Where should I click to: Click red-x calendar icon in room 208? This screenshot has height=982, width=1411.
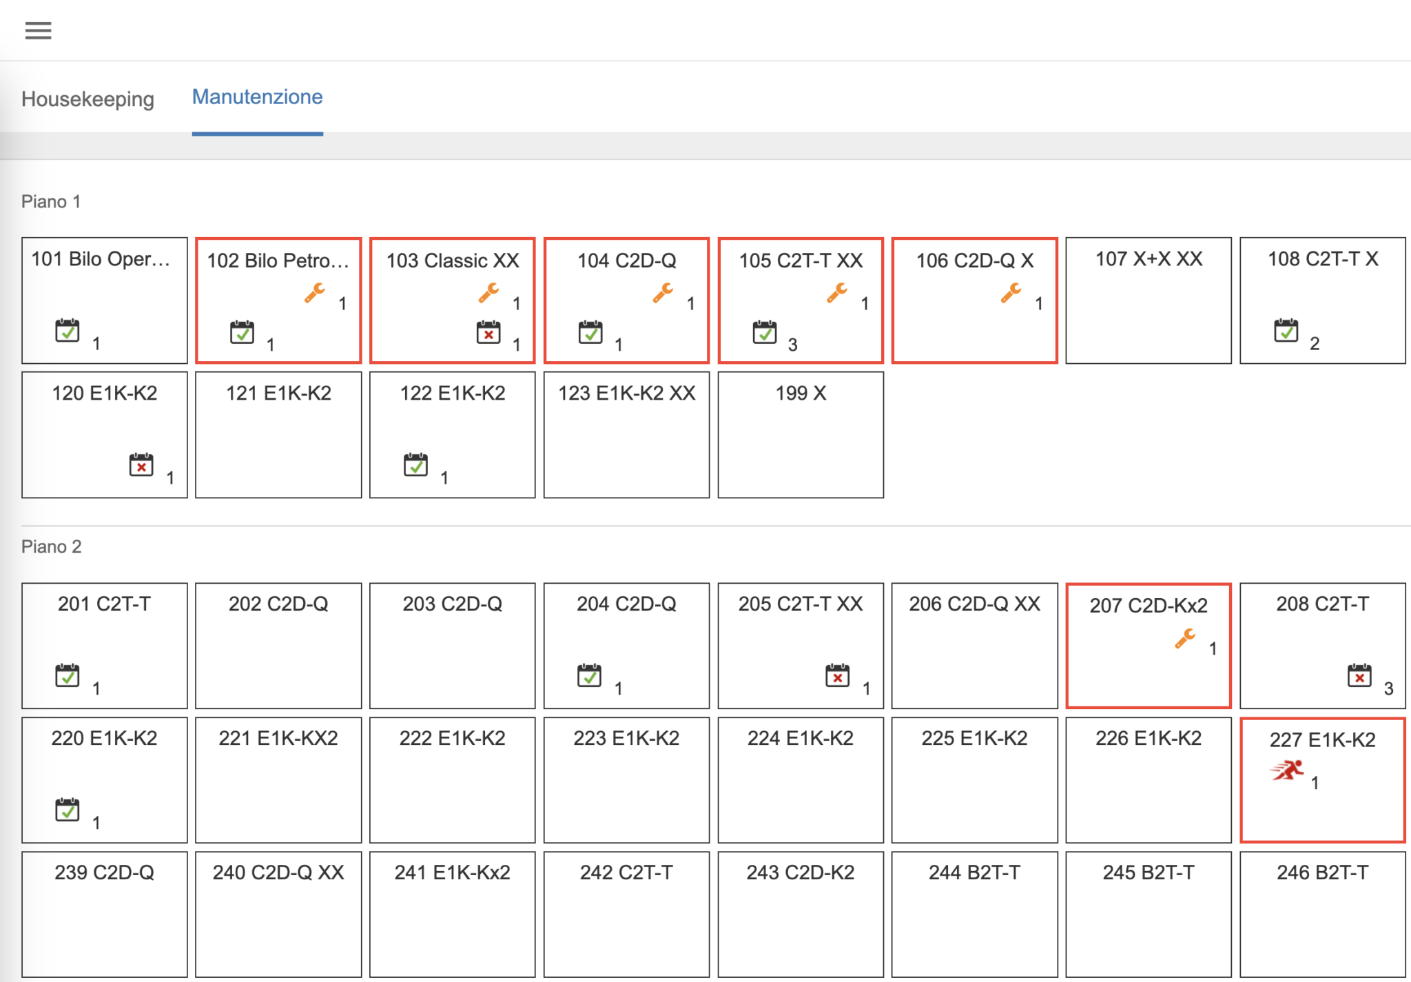click(1360, 675)
